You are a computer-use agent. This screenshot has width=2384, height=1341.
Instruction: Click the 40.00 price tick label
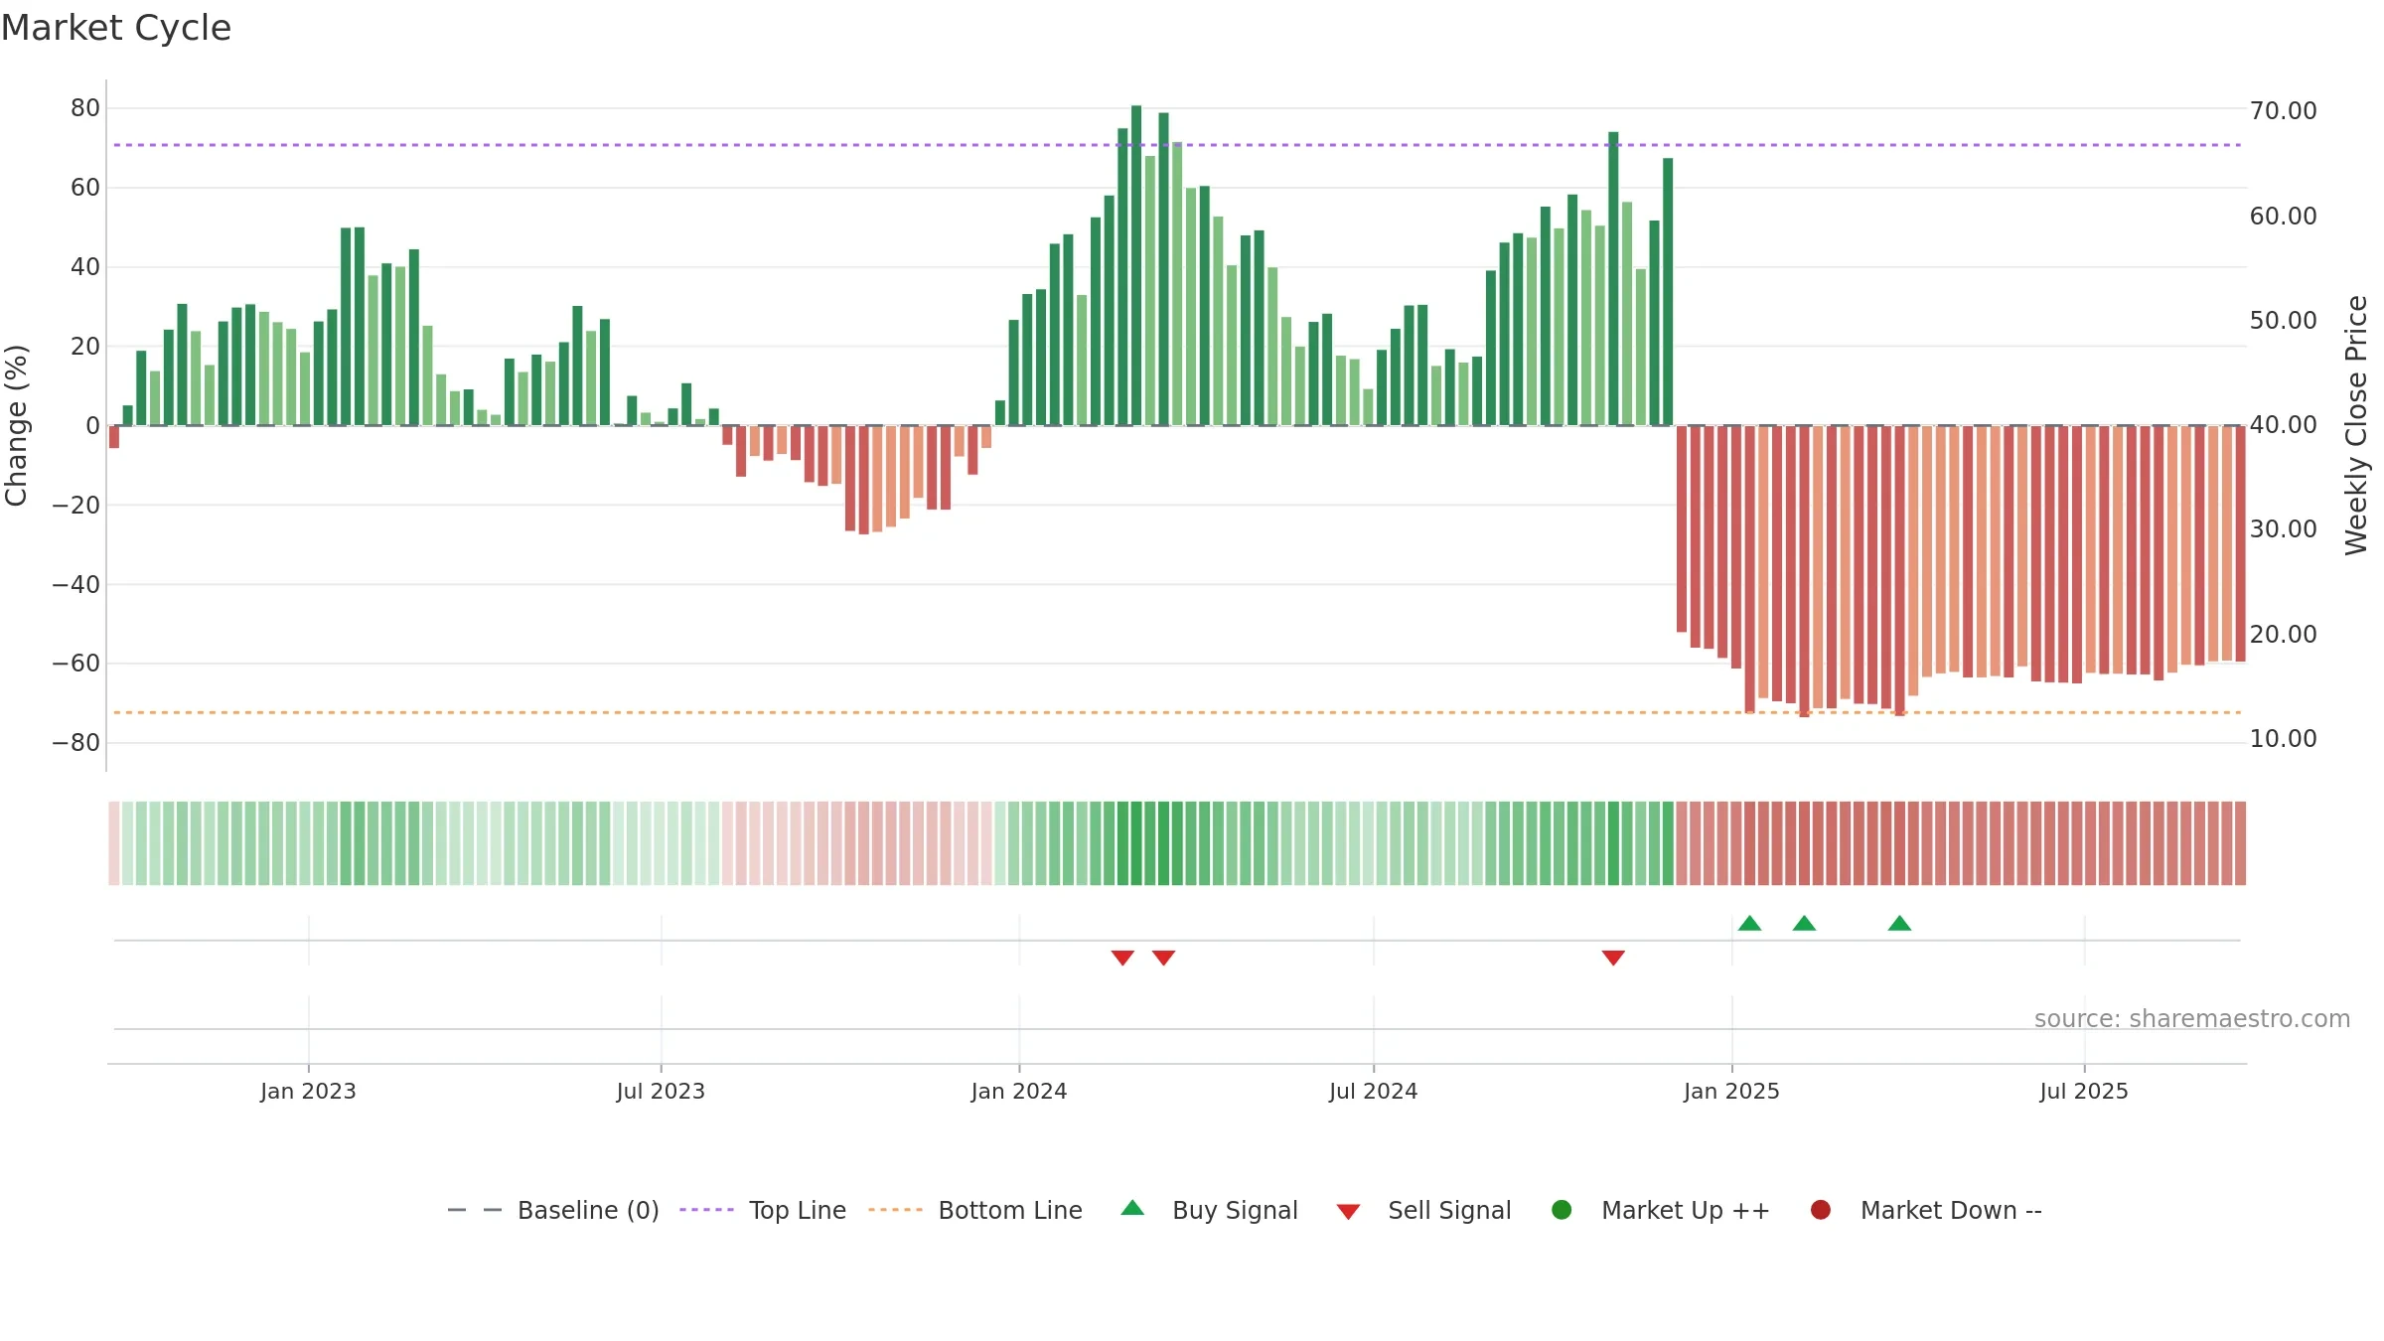[2283, 425]
